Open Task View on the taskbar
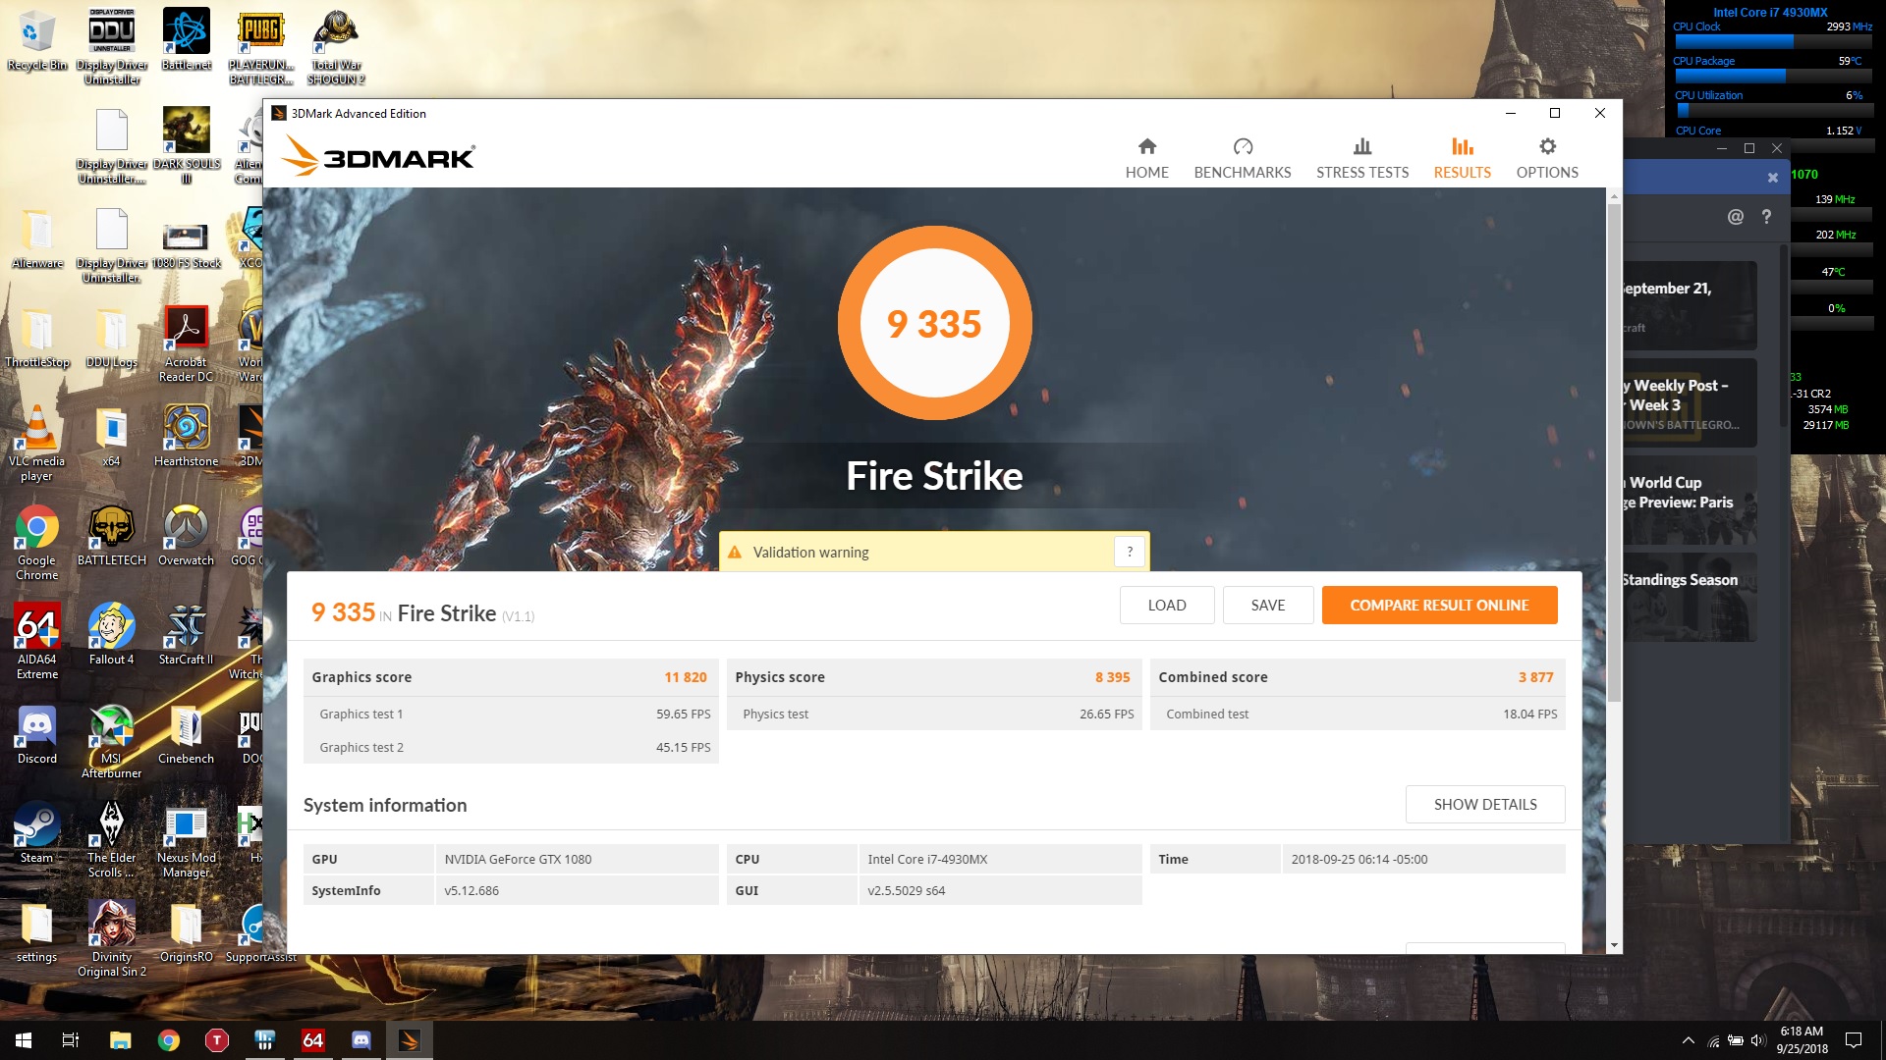 71,1040
